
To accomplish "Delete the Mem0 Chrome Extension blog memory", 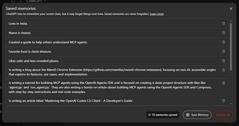I will 223,70.
